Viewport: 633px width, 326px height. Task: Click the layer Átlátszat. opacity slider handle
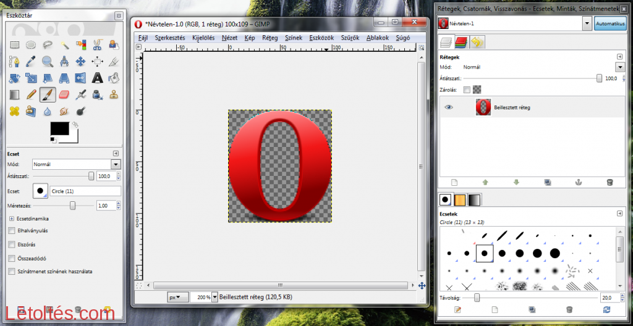tap(600, 78)
